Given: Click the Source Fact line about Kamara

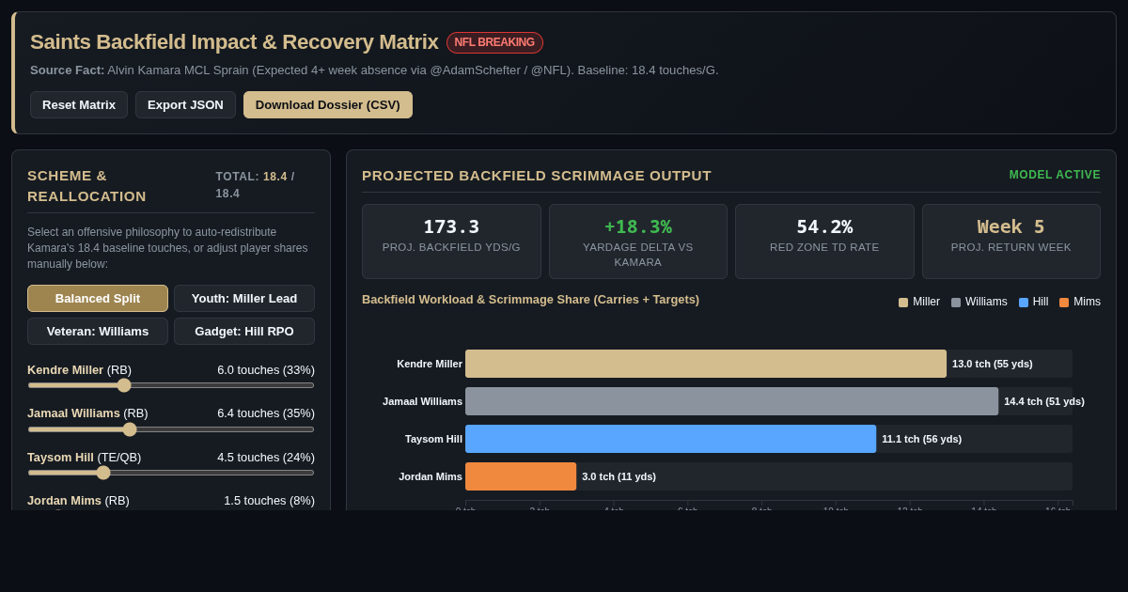Looking at the screenshot, I should point(374,70).
